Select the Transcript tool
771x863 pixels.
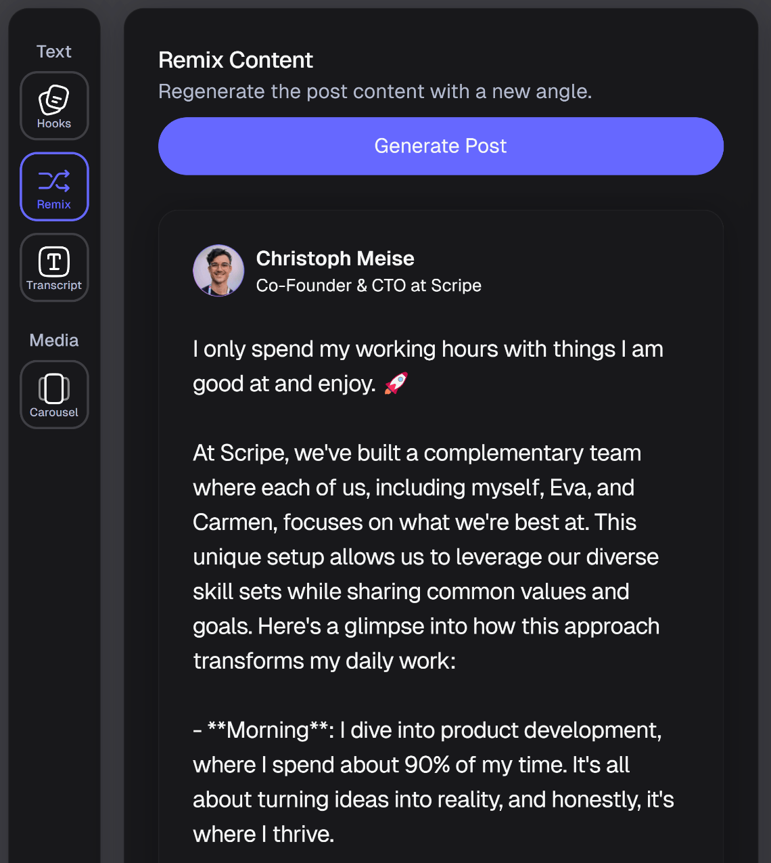[x=54, y=268]
